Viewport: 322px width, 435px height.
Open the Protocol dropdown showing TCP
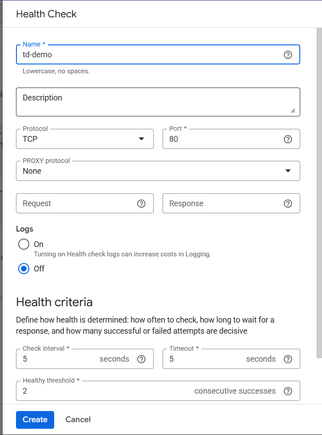click(84, 139)
